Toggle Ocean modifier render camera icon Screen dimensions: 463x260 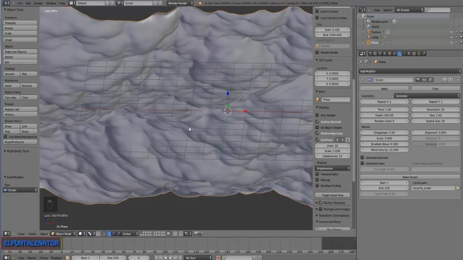pos(418,80)
